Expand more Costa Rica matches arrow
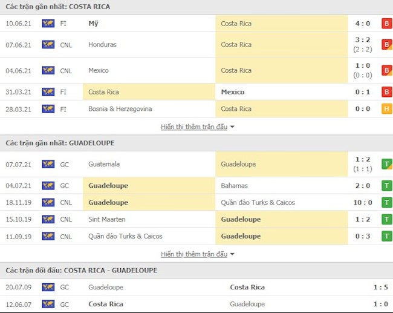393x313 pixels. coord(232,127)
